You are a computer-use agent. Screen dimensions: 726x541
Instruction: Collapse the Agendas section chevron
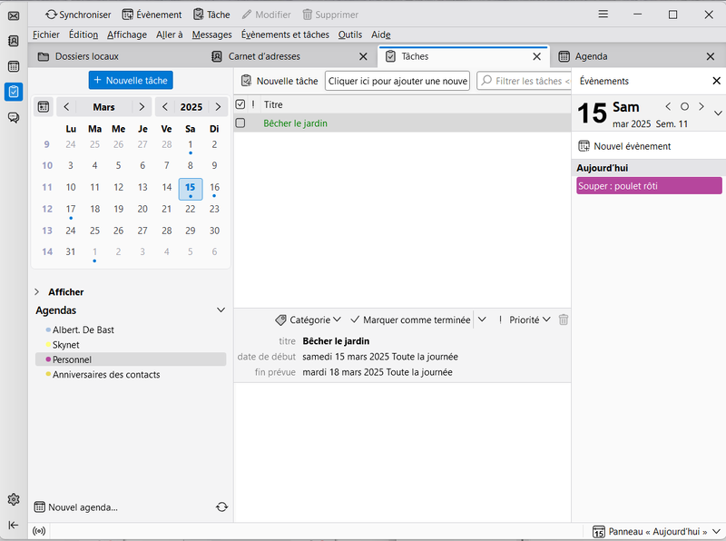pos(221,310)
